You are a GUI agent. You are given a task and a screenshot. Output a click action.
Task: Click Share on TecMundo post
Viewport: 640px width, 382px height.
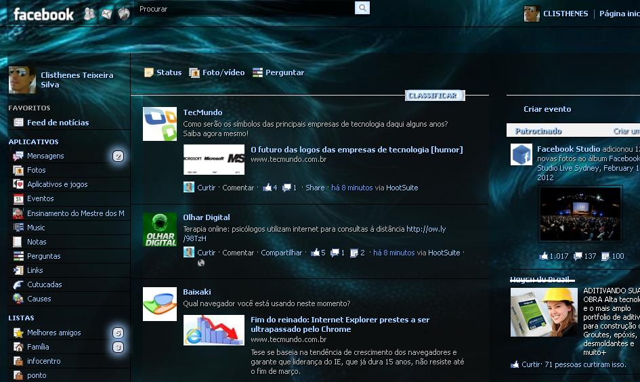[315, 188]
